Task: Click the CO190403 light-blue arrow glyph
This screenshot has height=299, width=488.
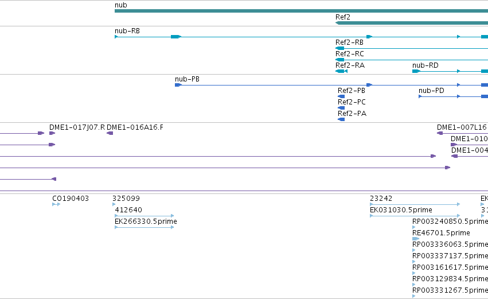Action: [x=56, y=205]
